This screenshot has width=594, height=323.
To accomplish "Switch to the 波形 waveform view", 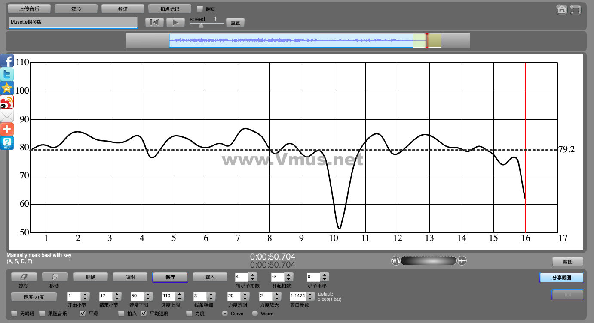I will pos(76,9).
